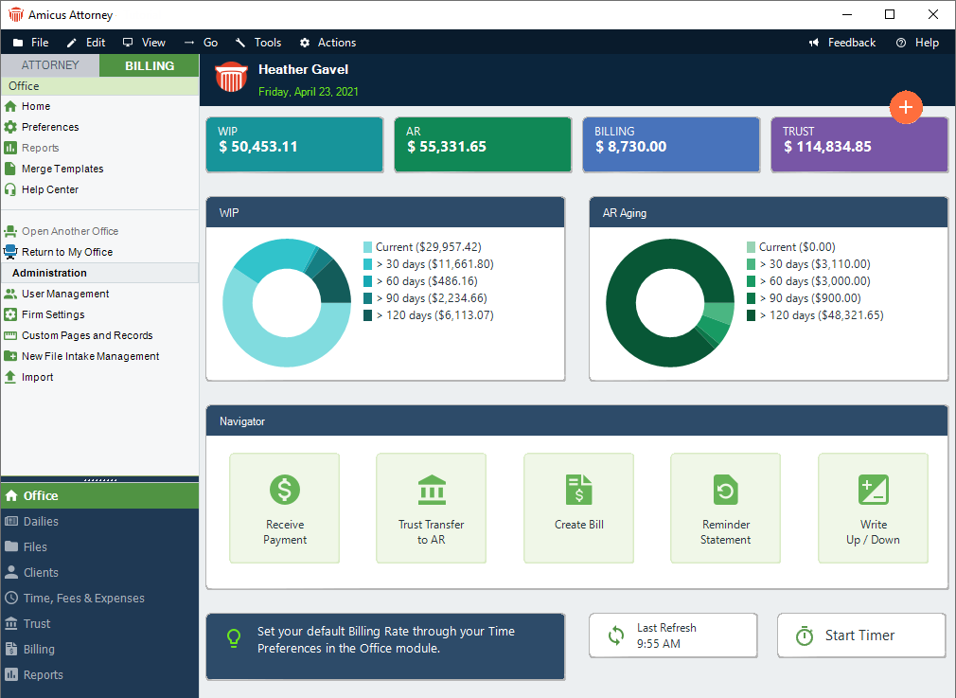Start the timer
This screenshot has width=956, height=698.
[860, 635]
